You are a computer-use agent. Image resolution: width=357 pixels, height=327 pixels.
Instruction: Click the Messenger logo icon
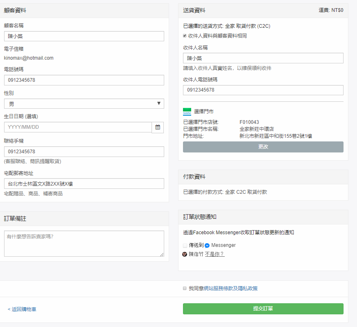point(208,246)
